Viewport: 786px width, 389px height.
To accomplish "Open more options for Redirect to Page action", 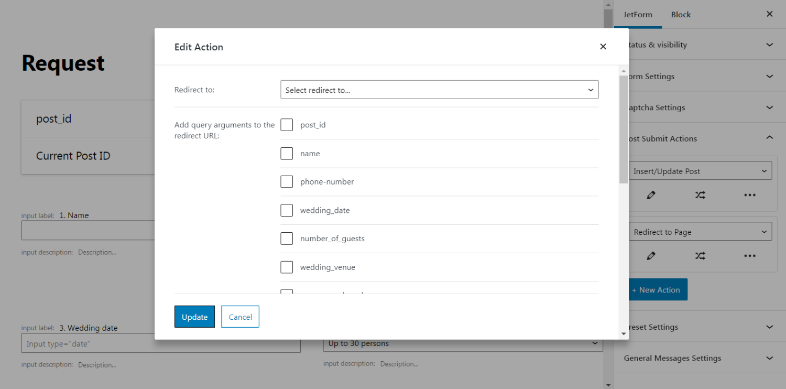I will (749, 256).
